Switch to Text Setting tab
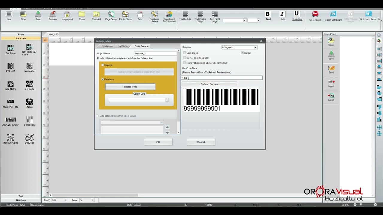This screenshot has width=383, height=215. pos(123,46)
